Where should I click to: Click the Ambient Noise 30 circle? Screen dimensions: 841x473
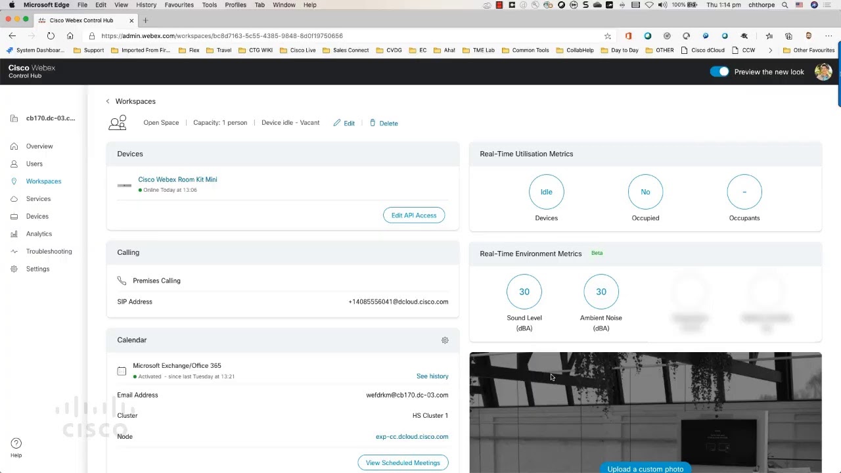pyautogui.click(x=601, y=292)
